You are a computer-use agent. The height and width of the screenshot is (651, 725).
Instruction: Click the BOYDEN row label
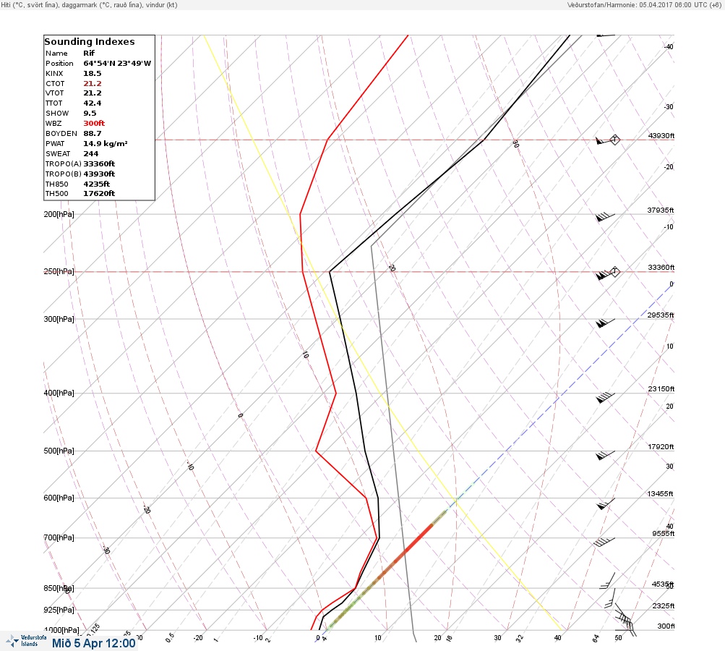[61, 134]
